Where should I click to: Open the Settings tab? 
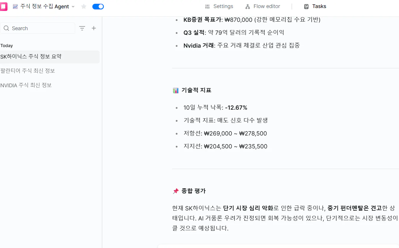[219, 6]
